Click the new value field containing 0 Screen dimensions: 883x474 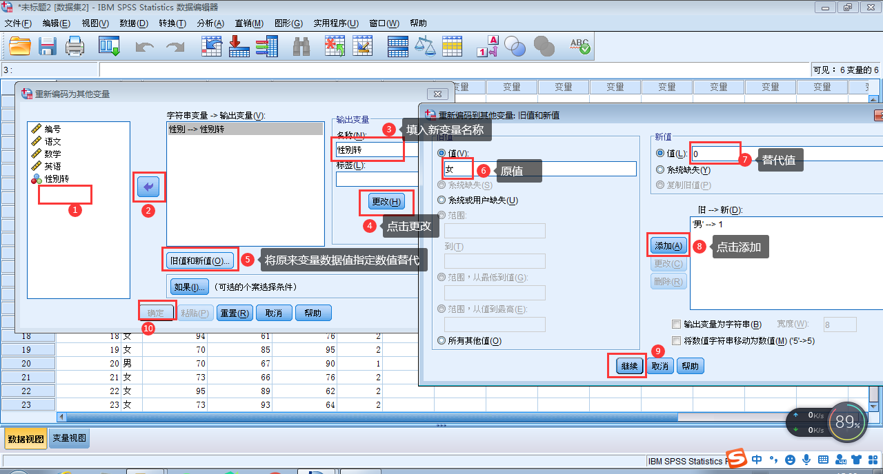click(787, 154)
